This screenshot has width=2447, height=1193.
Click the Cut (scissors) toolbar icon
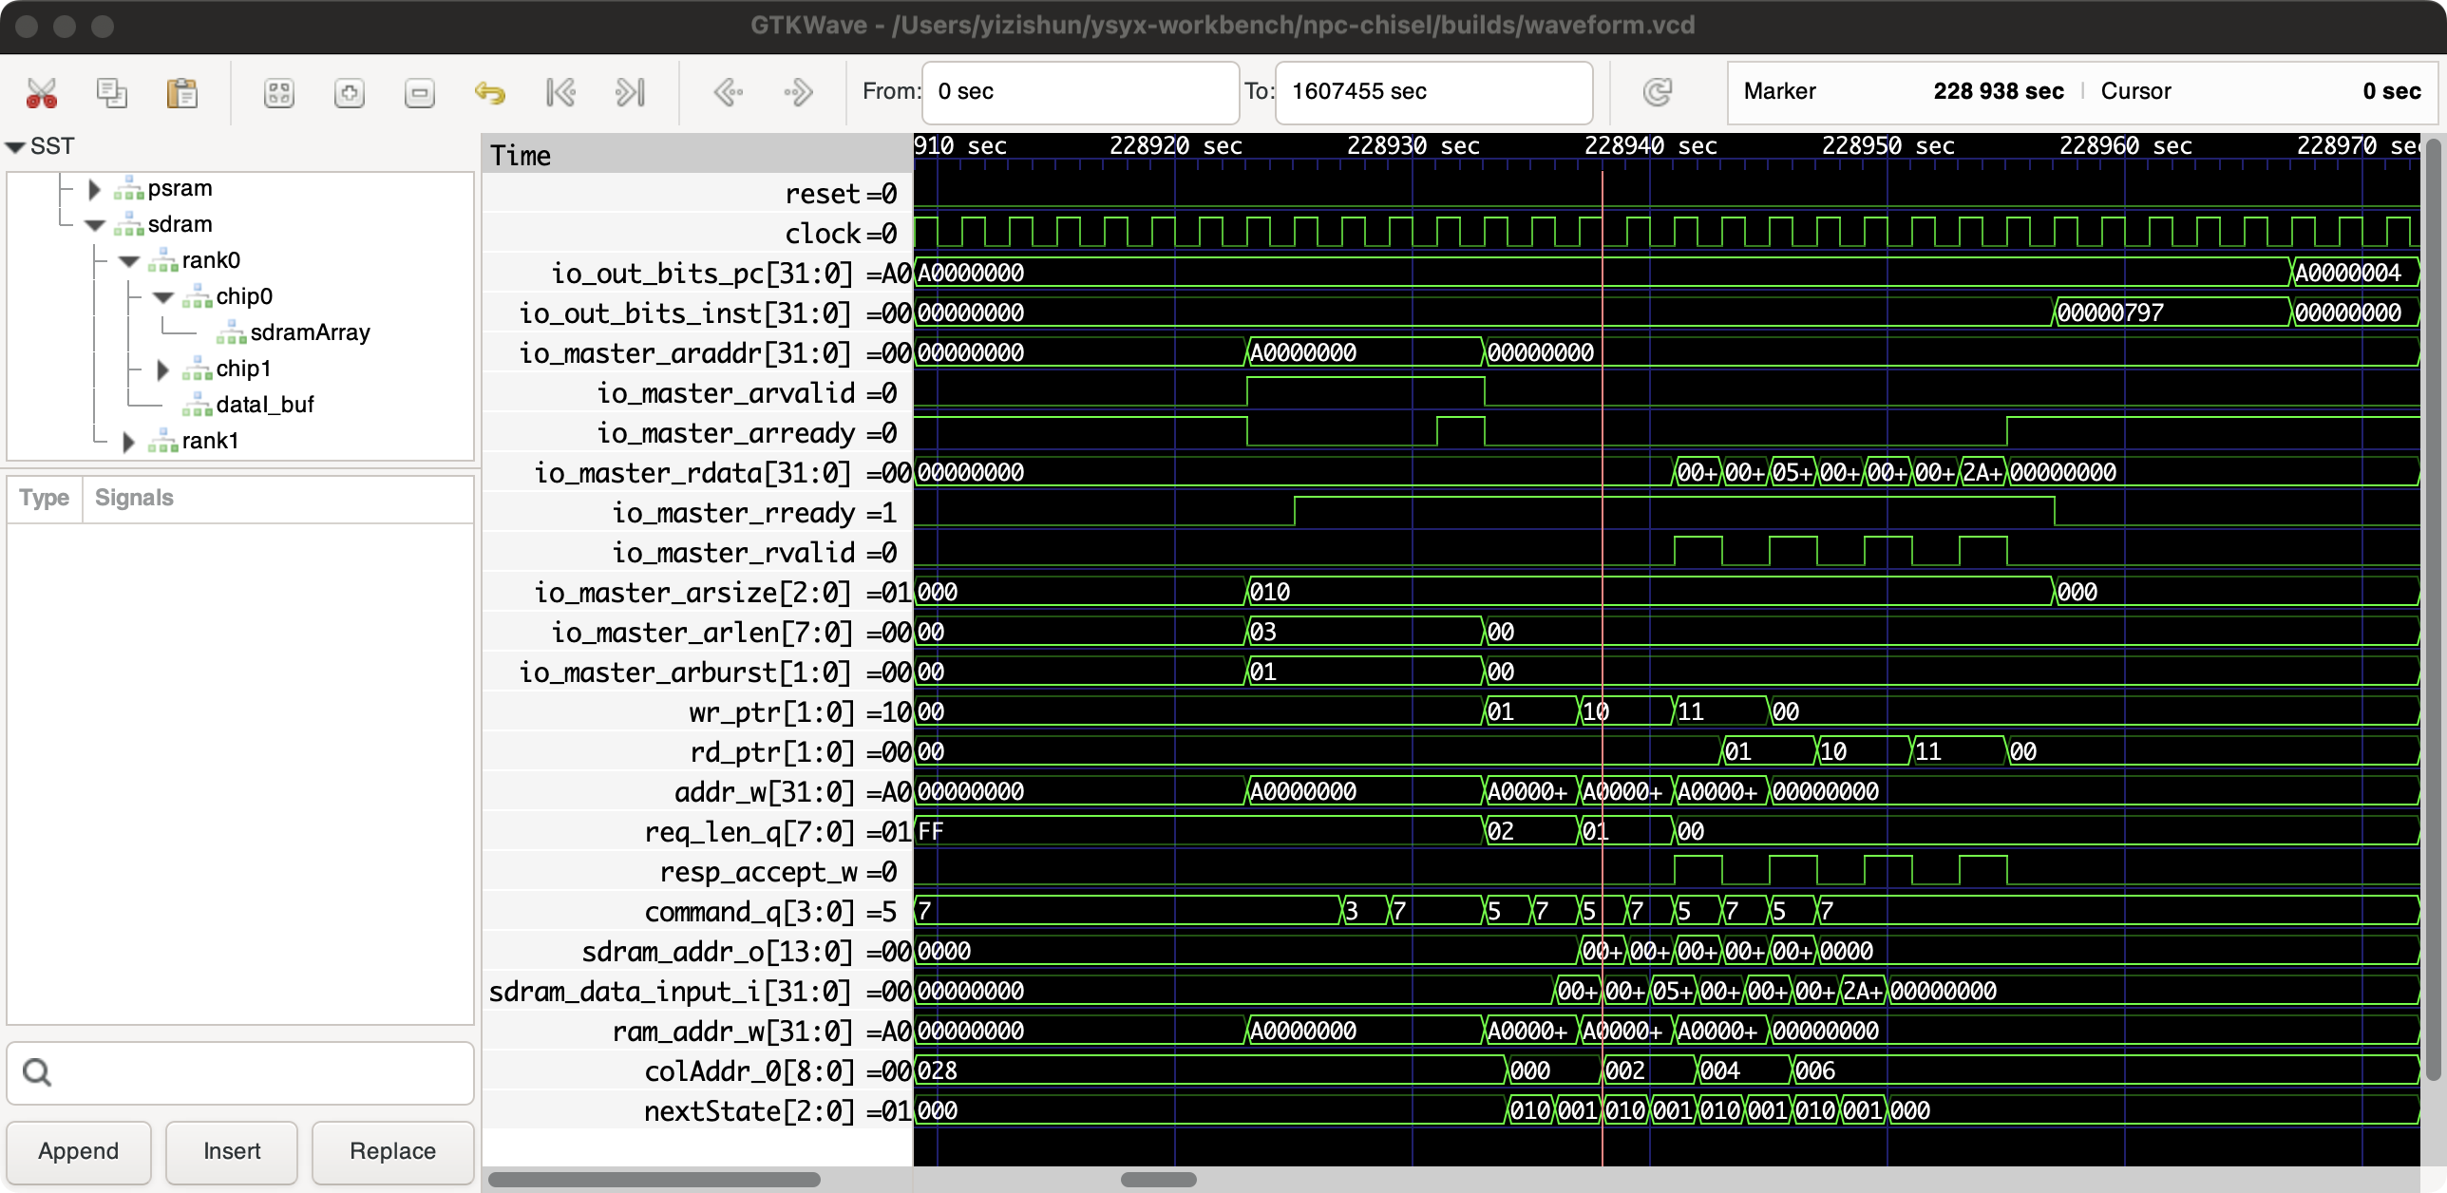(x=42, y=92)
